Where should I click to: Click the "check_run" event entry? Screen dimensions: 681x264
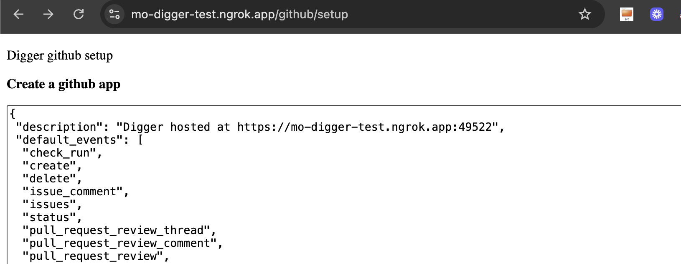tap(63, 153)
